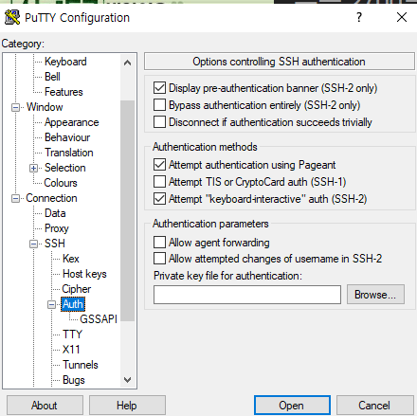Open Host keys settings
Viewport: 417px width, 416px height.
[x=84, y=274]
